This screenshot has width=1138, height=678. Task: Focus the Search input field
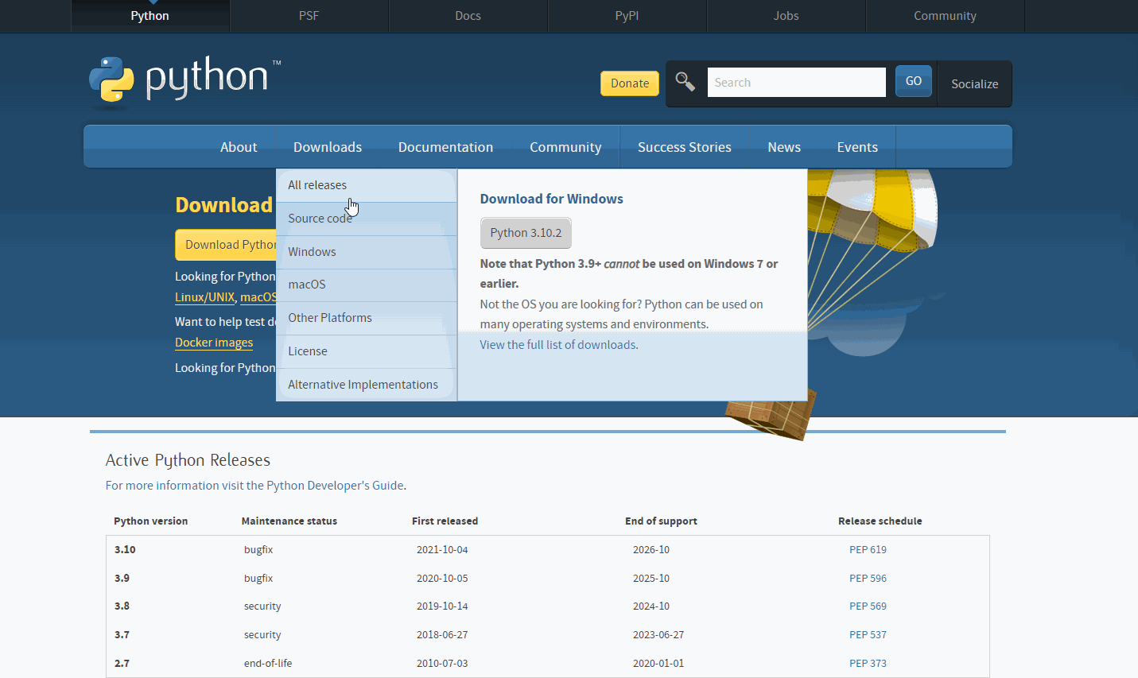[x=796, y=82]
